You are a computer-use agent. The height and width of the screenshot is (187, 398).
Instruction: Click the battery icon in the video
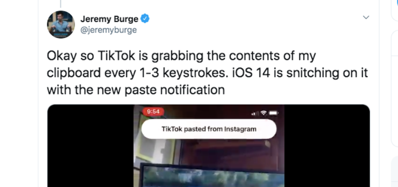274,113
